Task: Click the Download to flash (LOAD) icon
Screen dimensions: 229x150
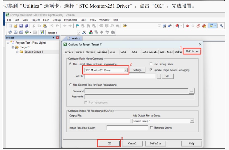Action: (42, 32)
